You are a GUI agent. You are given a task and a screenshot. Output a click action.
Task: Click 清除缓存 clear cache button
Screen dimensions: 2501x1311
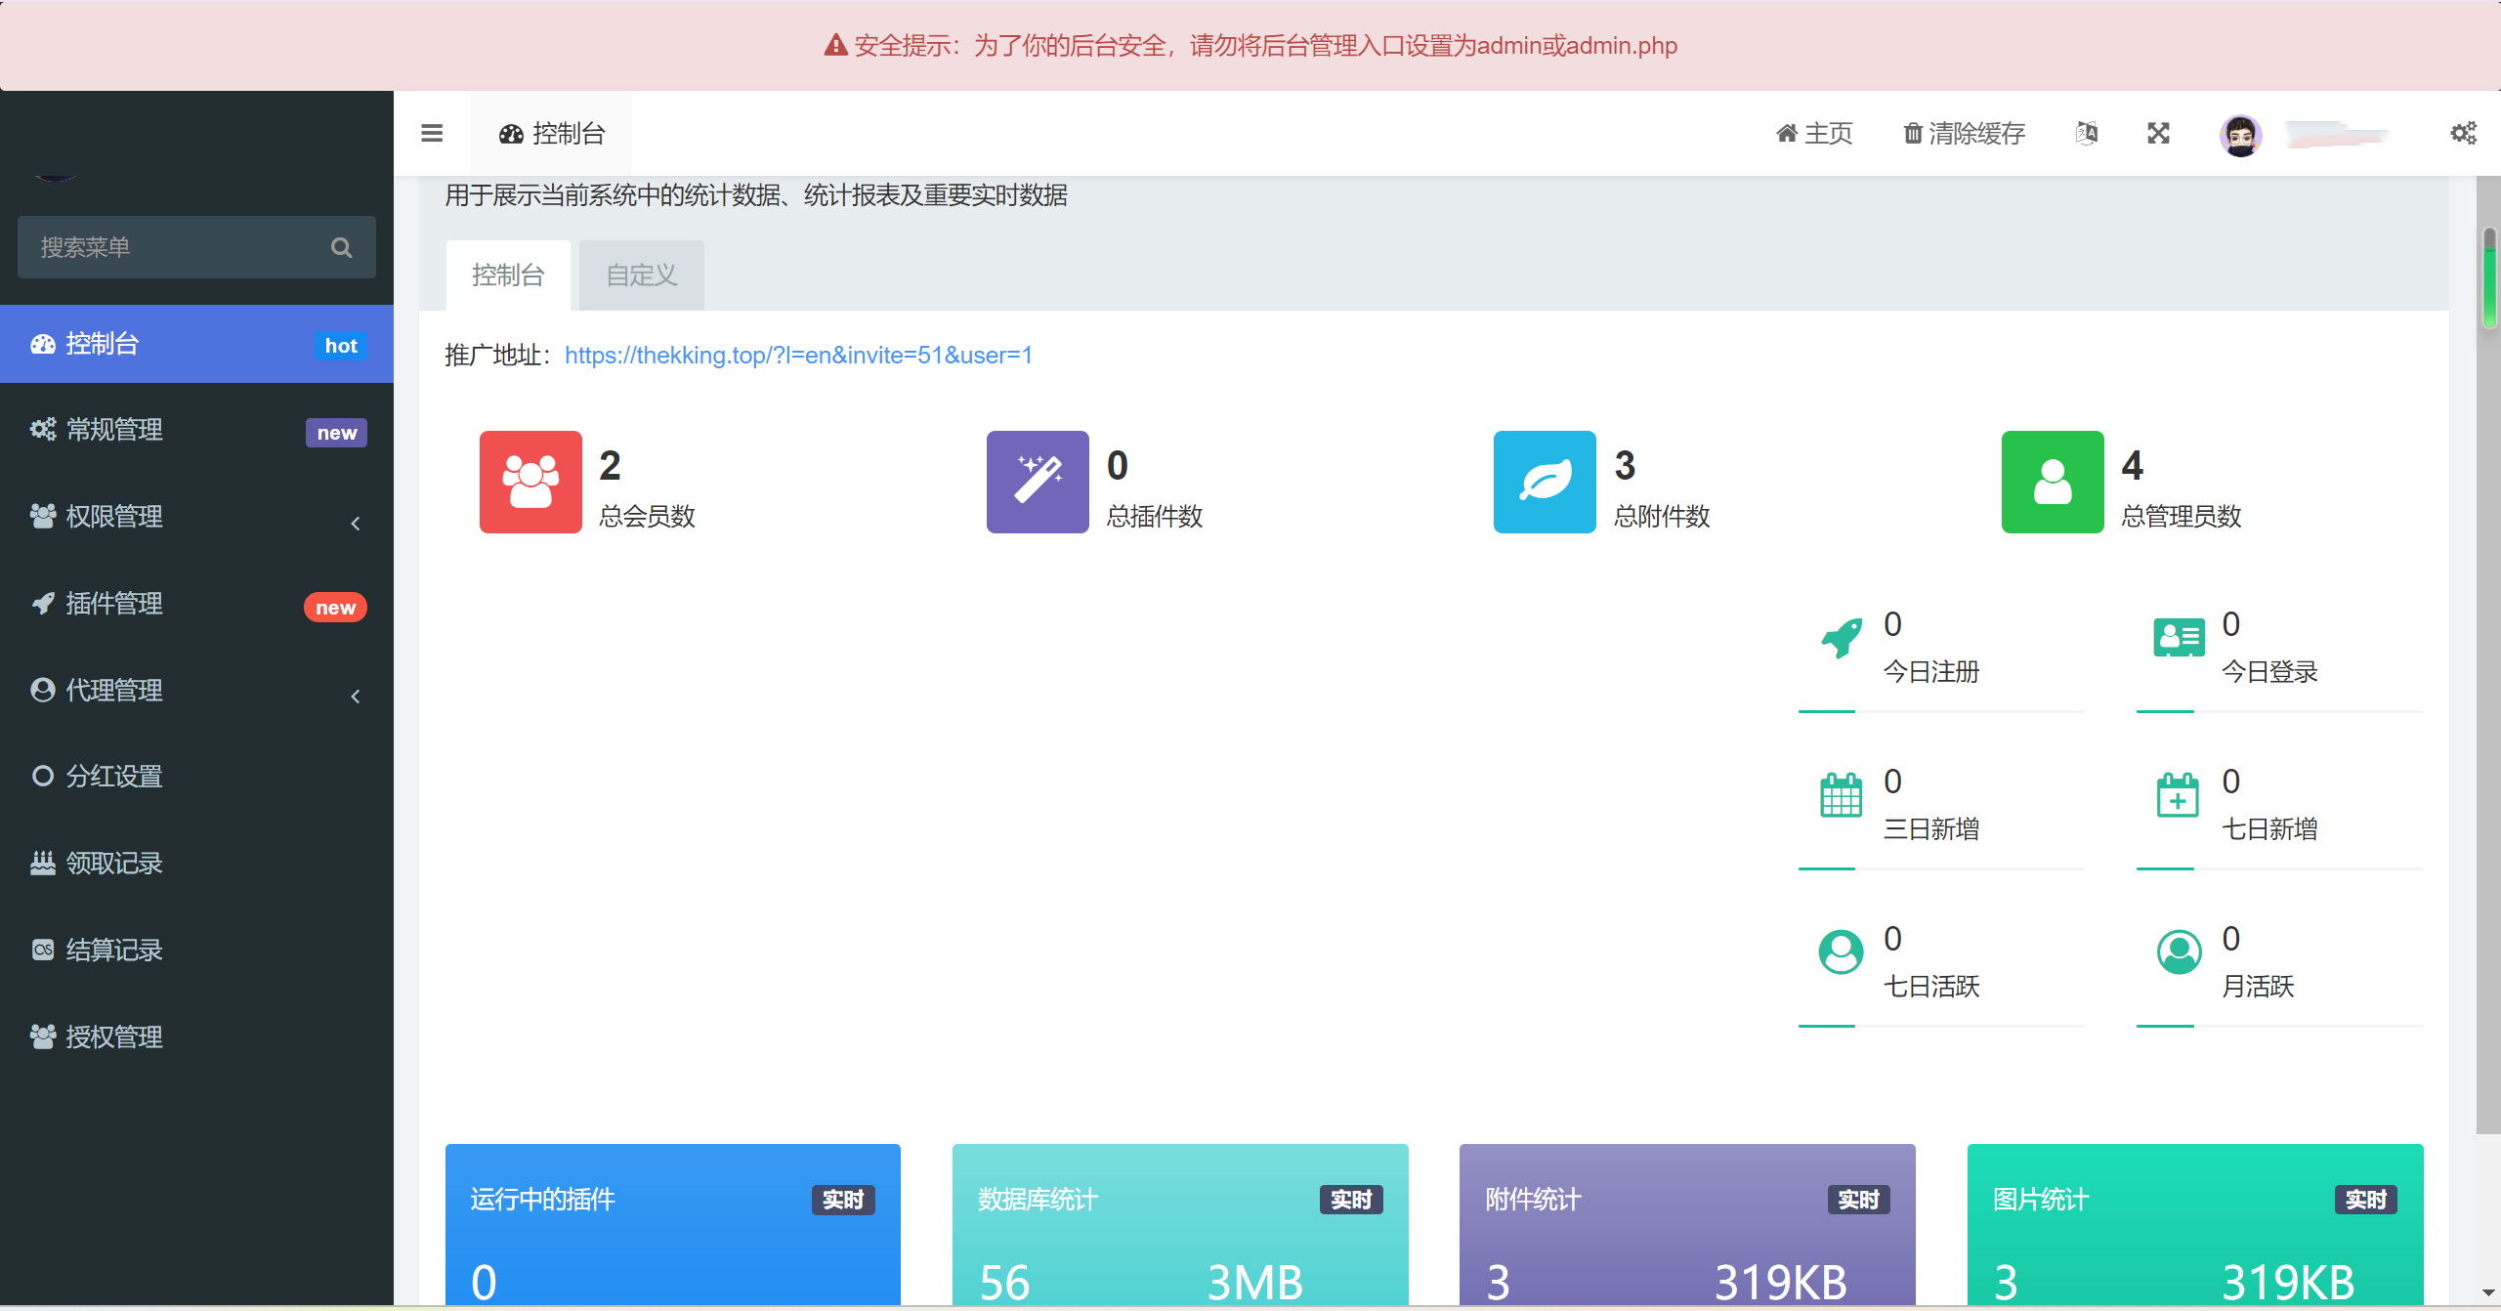pyautogui.click(x=1965, y=133)
